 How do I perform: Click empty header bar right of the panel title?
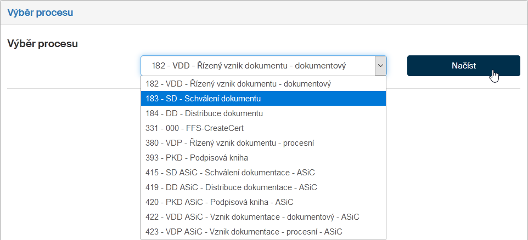302,12
